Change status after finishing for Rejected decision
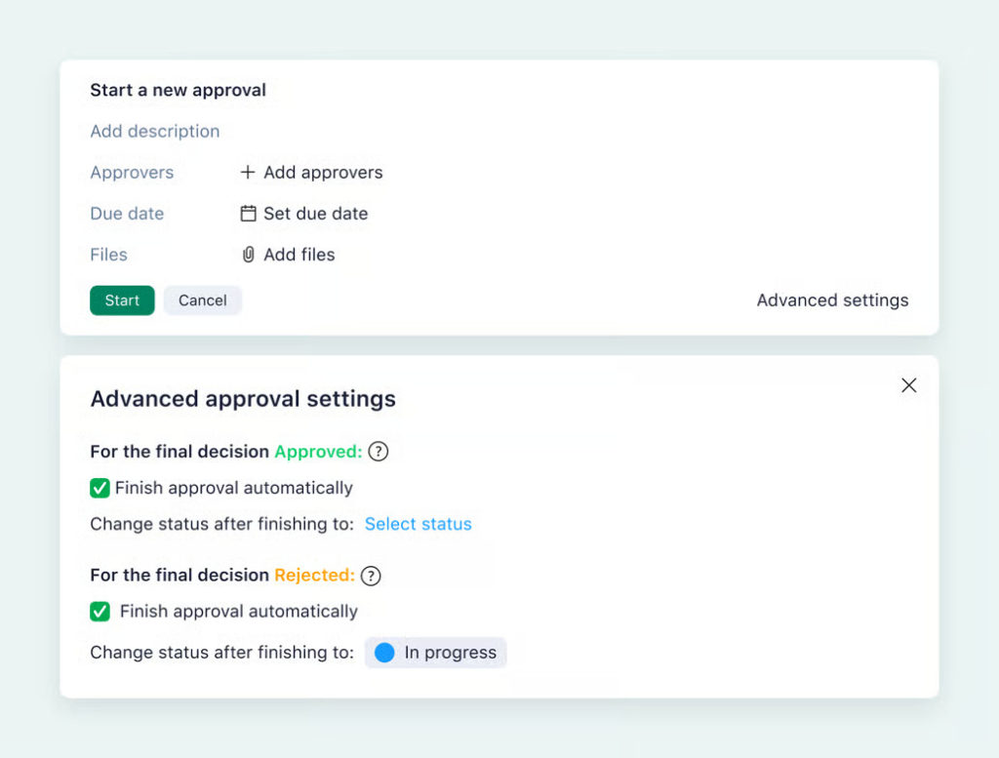Screen dimensions: 999x758 (435, 652)
